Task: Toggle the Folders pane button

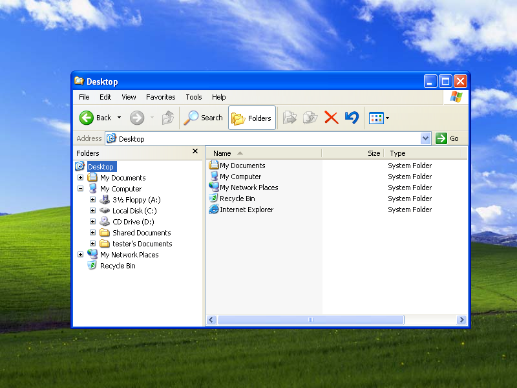Action: [x=252, y=118]
